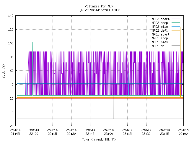Image resolution: width=189 pixels, height=142 pixels.
Task: Click the NPD1 start yellow legend line
Action: [176, 34]
